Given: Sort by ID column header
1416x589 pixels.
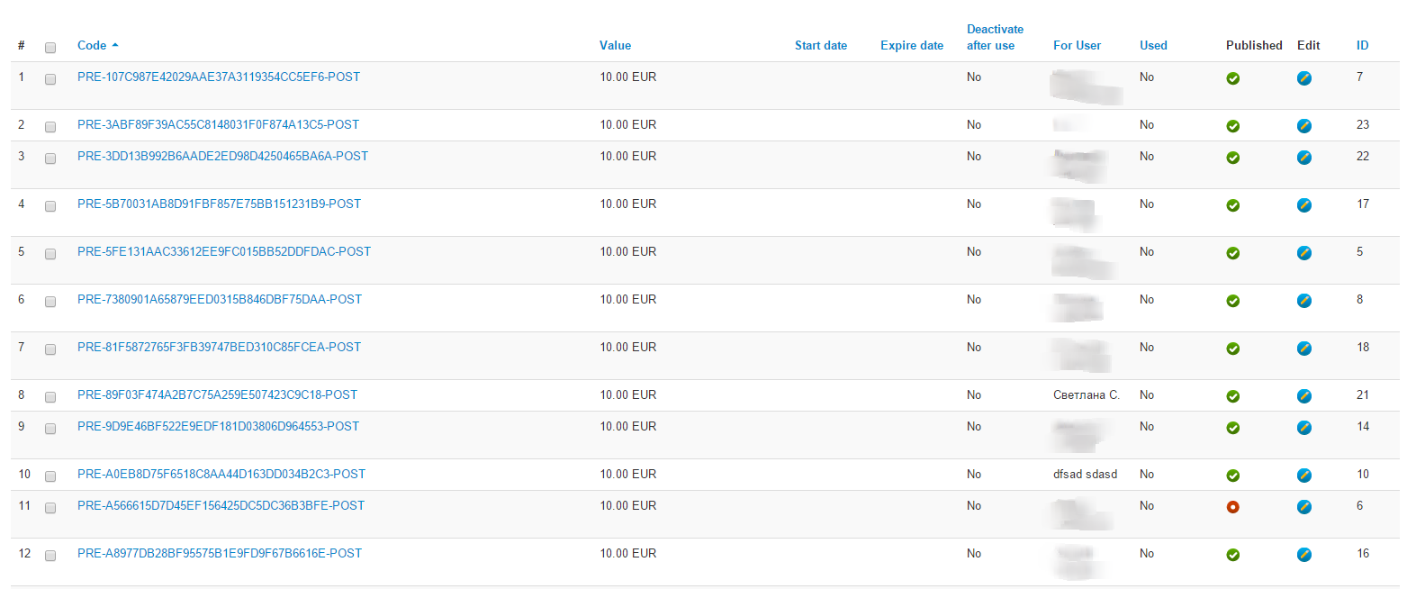Looking at the screenshot, I should click(1362, 46).
